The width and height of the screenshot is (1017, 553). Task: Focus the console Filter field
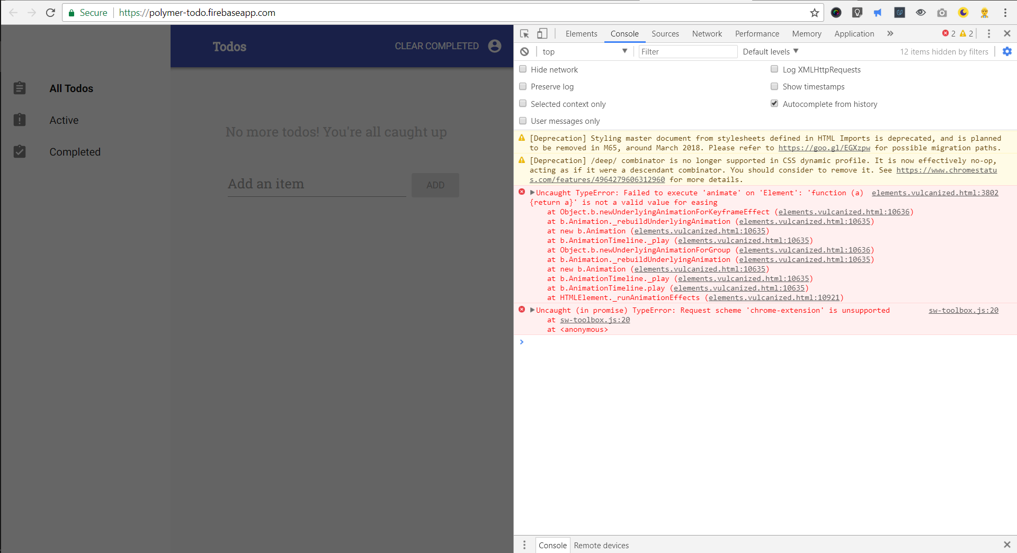coord(688,51)
